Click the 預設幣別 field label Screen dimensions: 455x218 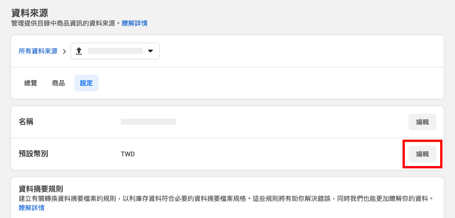[x=33, y=154]
